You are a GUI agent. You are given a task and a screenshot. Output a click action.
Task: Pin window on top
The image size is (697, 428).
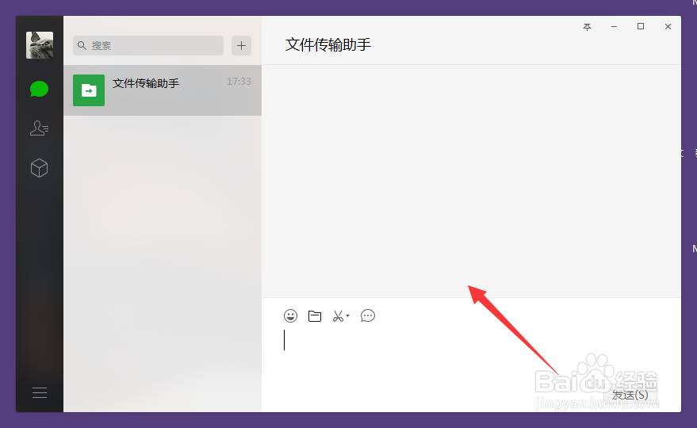[588, 27]
